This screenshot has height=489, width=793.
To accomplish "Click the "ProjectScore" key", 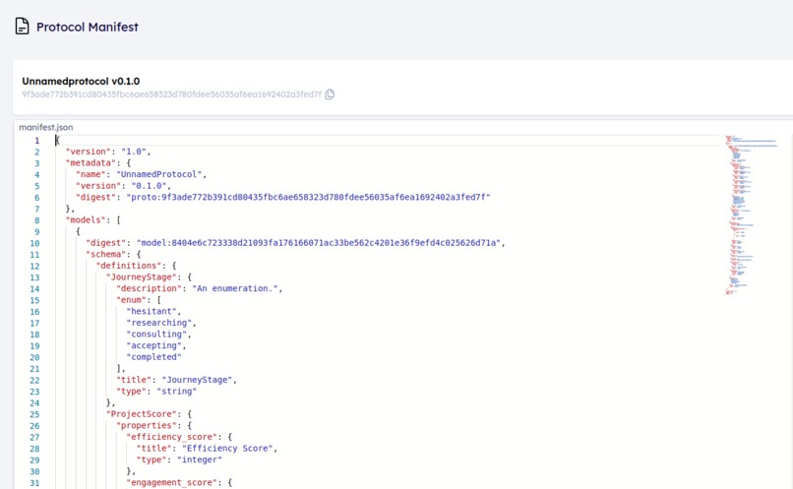I will pos(142,414).
